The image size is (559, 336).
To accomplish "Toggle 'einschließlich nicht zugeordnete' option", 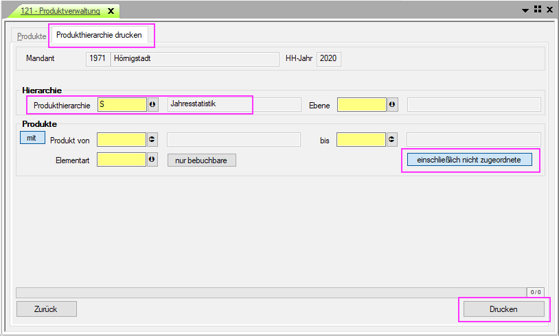I will tap(469, 160).
